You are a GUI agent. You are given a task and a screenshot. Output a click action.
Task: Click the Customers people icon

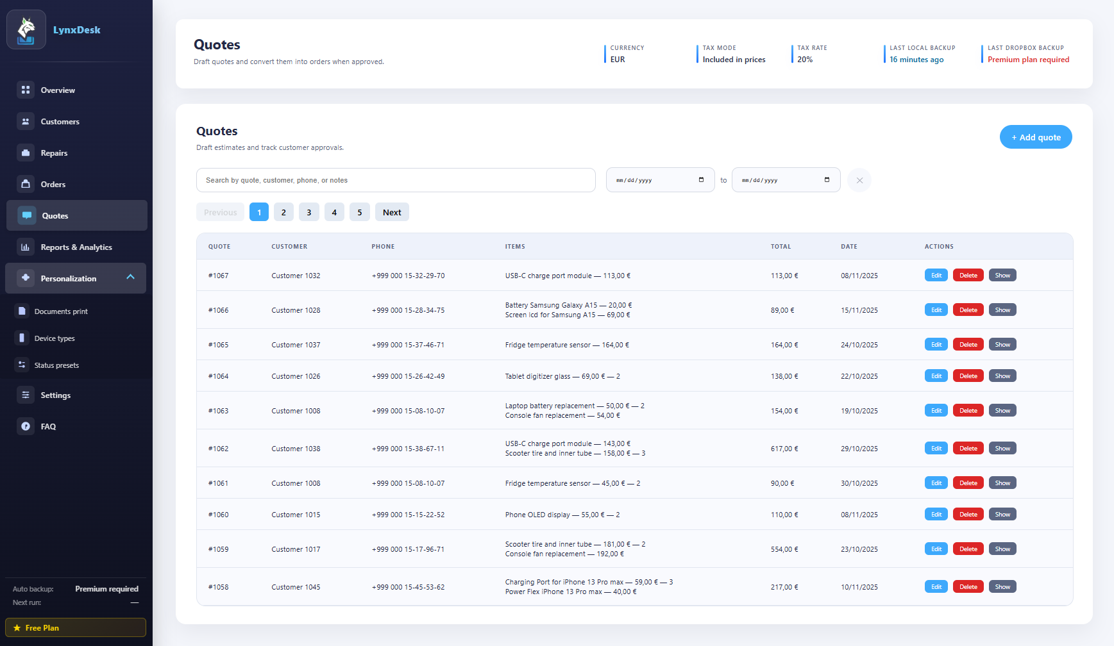[26, 121]
